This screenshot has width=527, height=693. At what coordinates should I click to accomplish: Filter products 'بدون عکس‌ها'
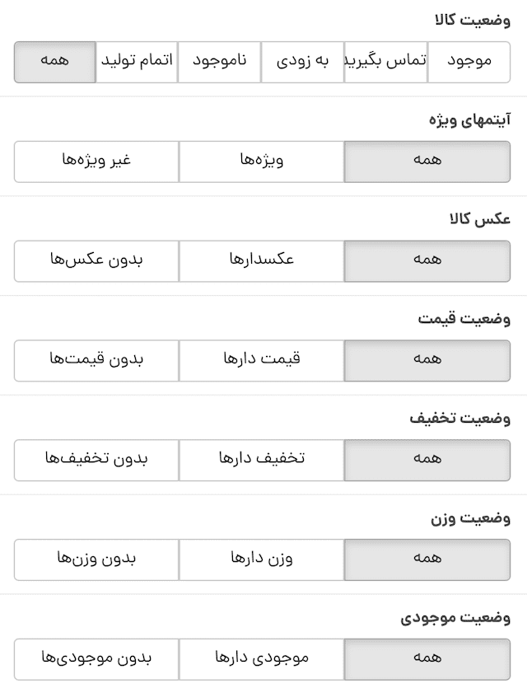96,261
